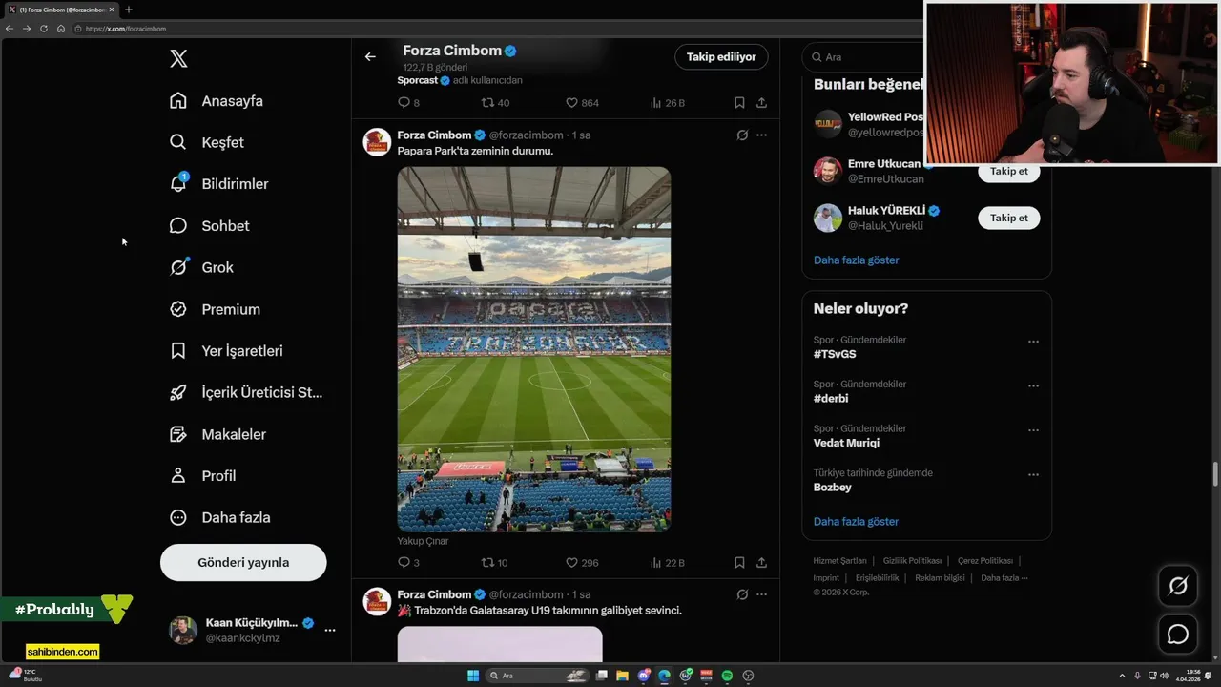
Task: Open options for Vedat Muriqi trend
Action: point(1033,430)
